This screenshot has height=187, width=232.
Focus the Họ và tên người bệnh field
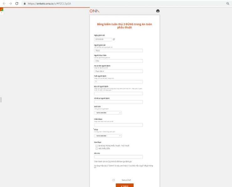click(118, 71)
